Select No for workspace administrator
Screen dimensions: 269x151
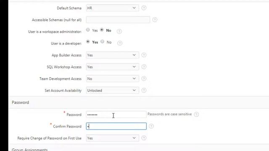click(x=102, y=30)
